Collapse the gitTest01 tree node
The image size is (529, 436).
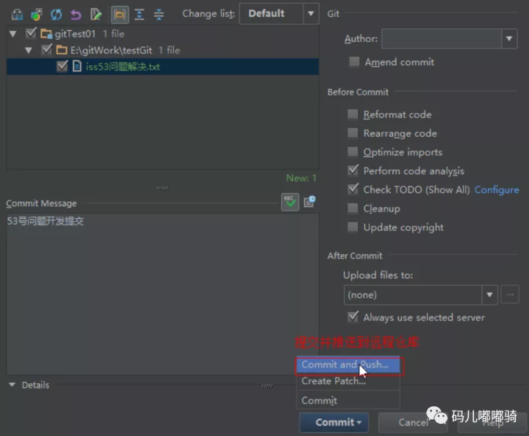[x=13, y=33]
